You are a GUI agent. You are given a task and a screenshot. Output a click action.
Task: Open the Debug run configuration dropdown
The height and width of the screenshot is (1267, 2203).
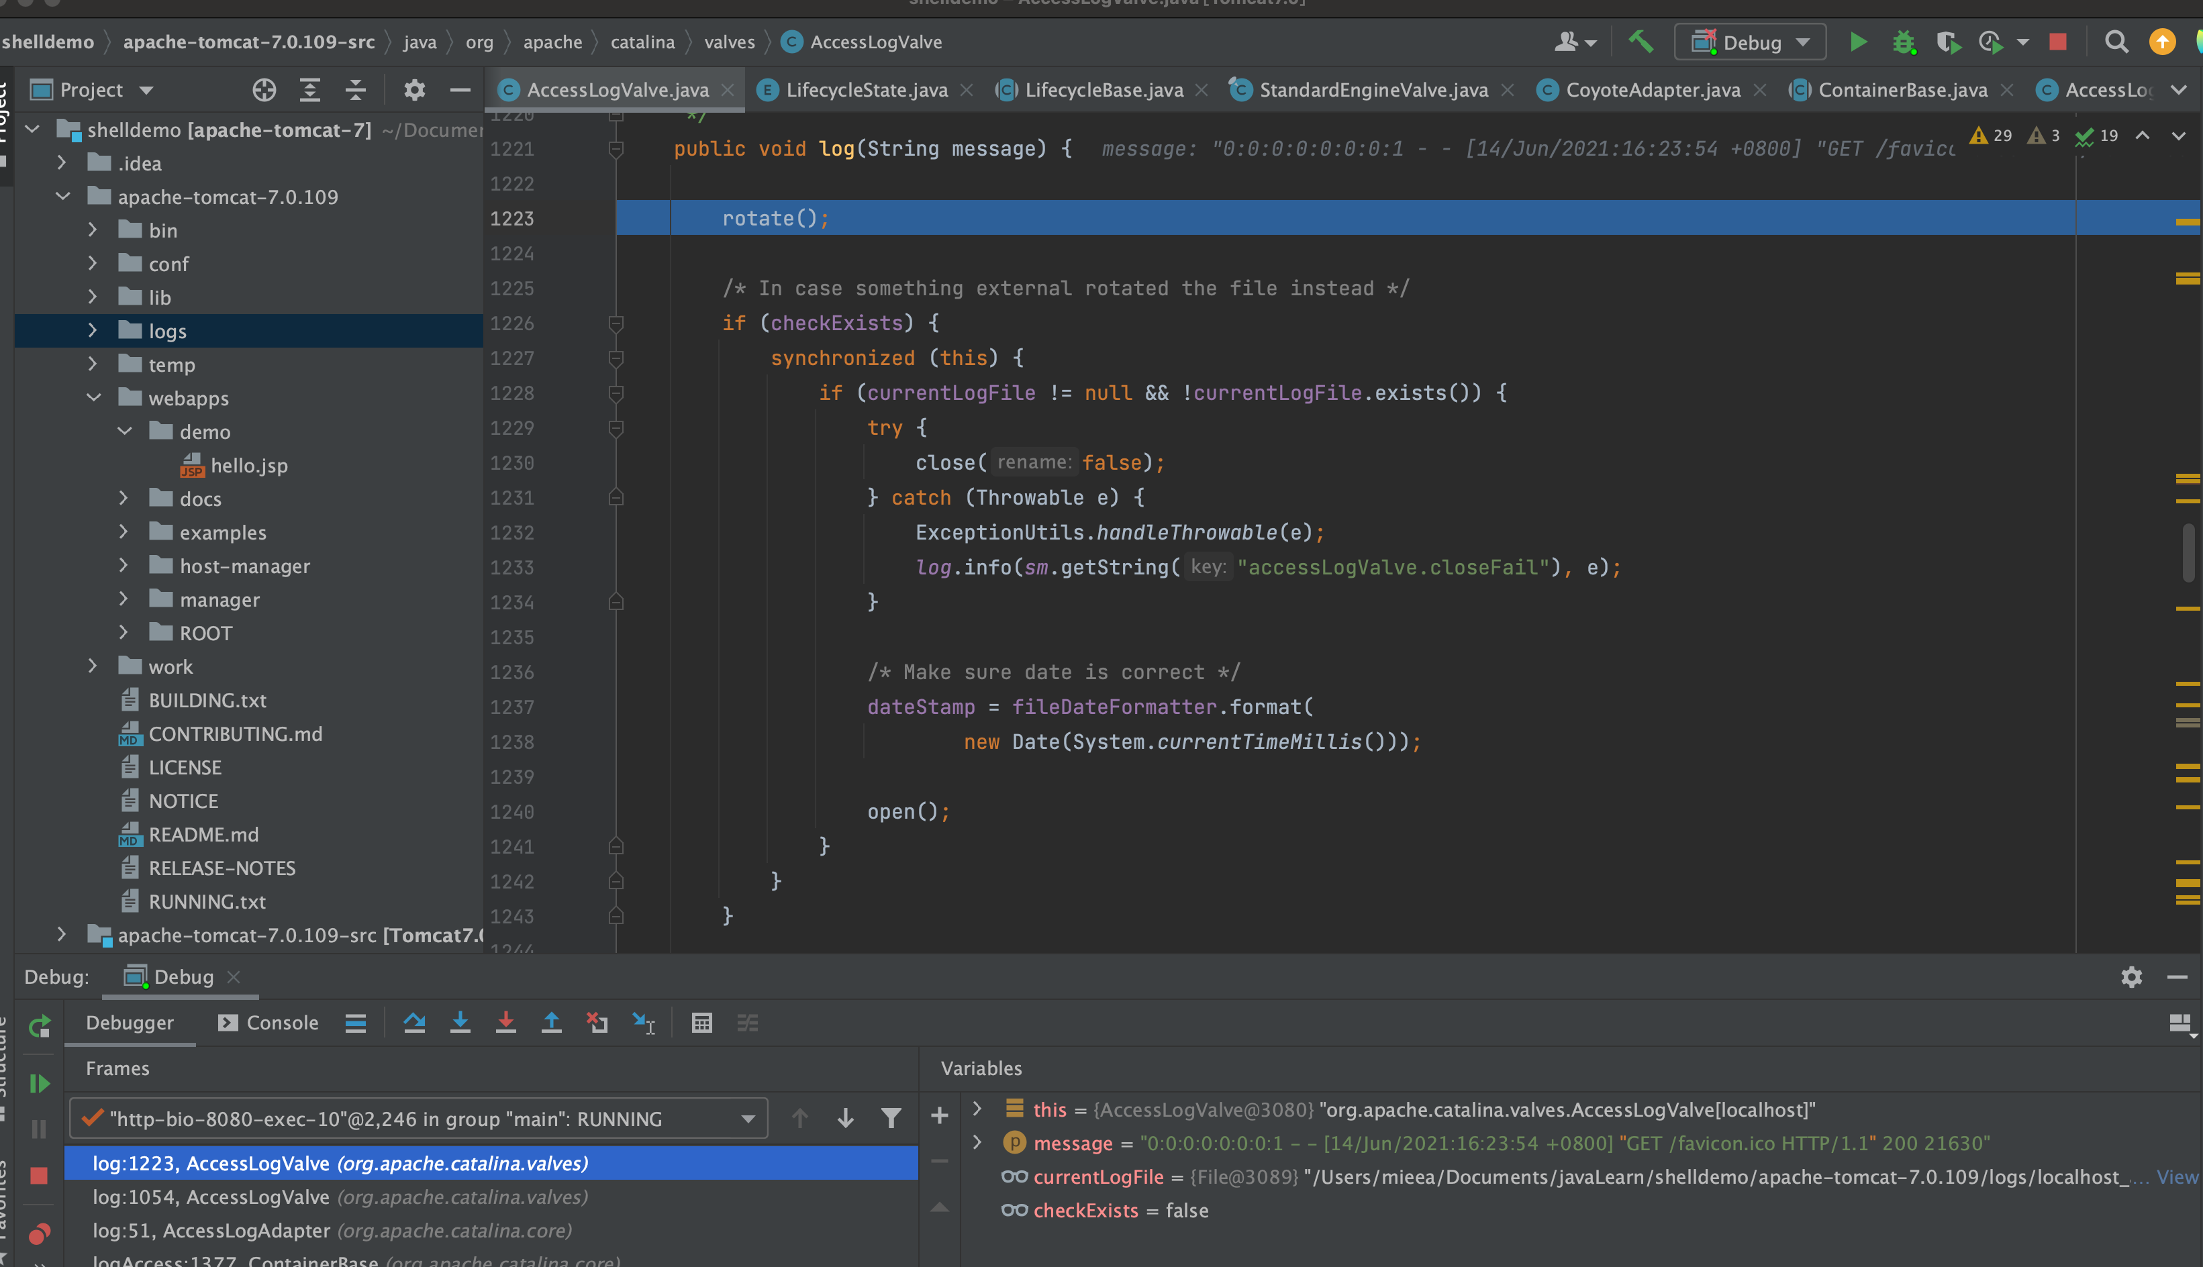click(x=1751, y=42)
